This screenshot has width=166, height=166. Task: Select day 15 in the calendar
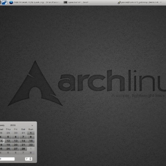31,141
